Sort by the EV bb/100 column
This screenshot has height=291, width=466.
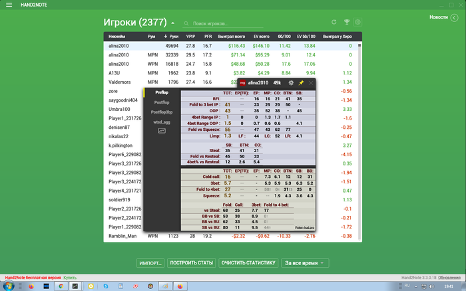point(306,37)
